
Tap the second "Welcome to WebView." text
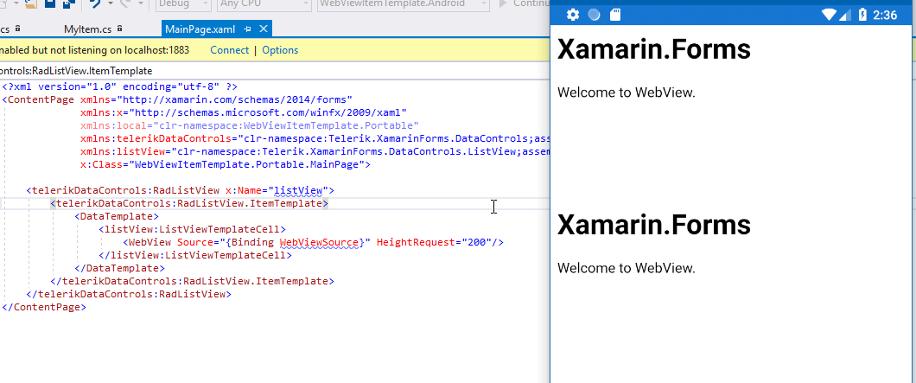627,268
